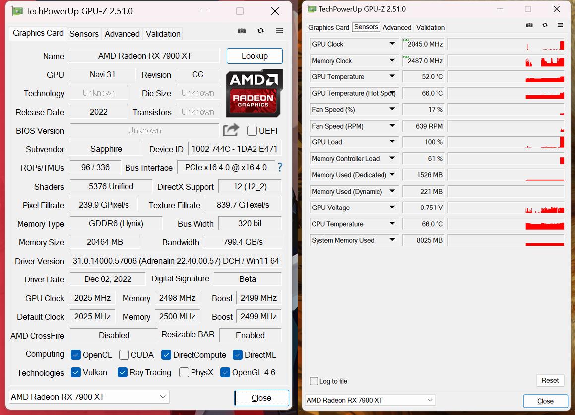
Task: Open the GPU Clock sensor dropdown
Action: [x=392, y=44]
